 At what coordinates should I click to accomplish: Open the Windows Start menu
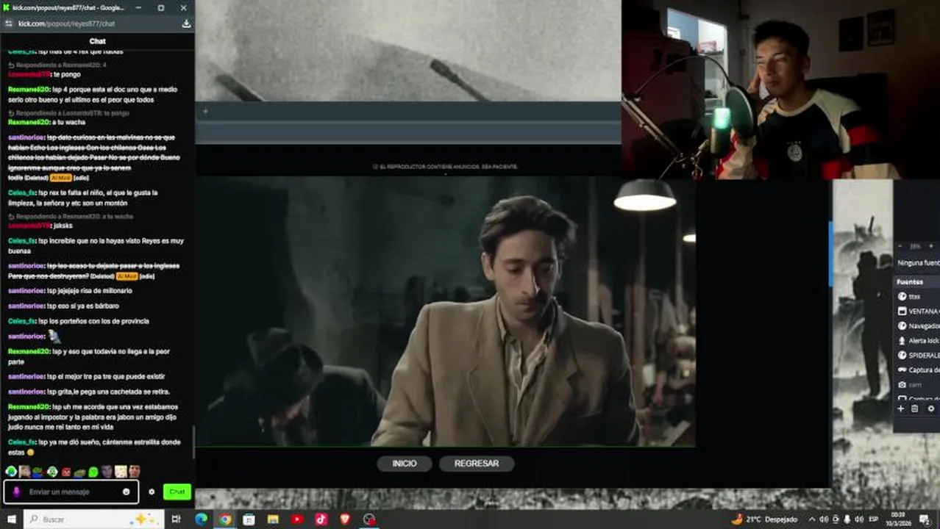coord(11,519)
